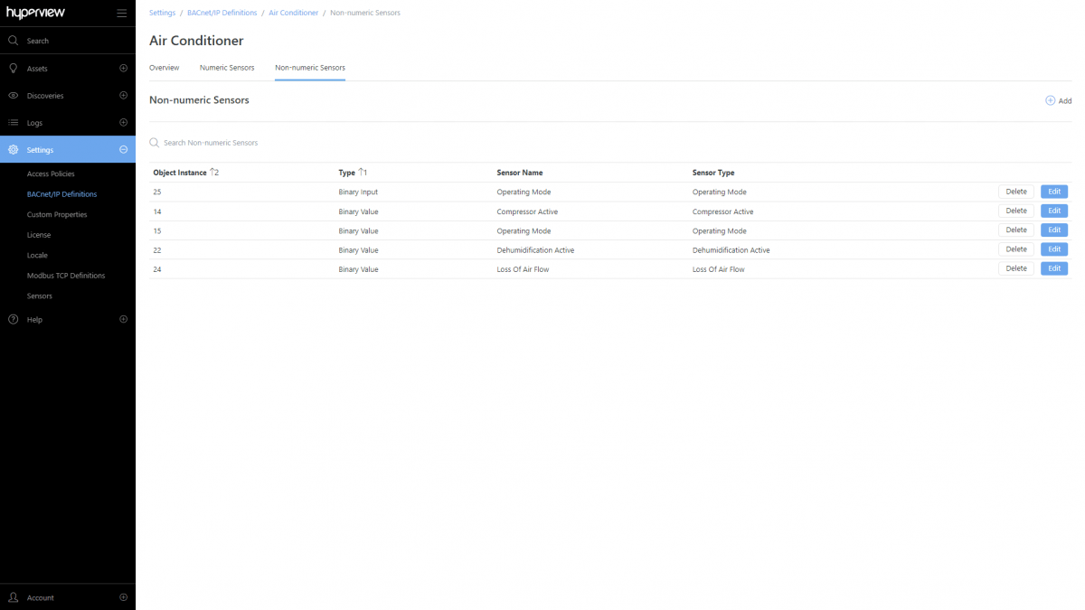The height and width of the screenshot is (610, 1085).
Task: Open the Search panel from the sidebar
Action: [36, 41]
